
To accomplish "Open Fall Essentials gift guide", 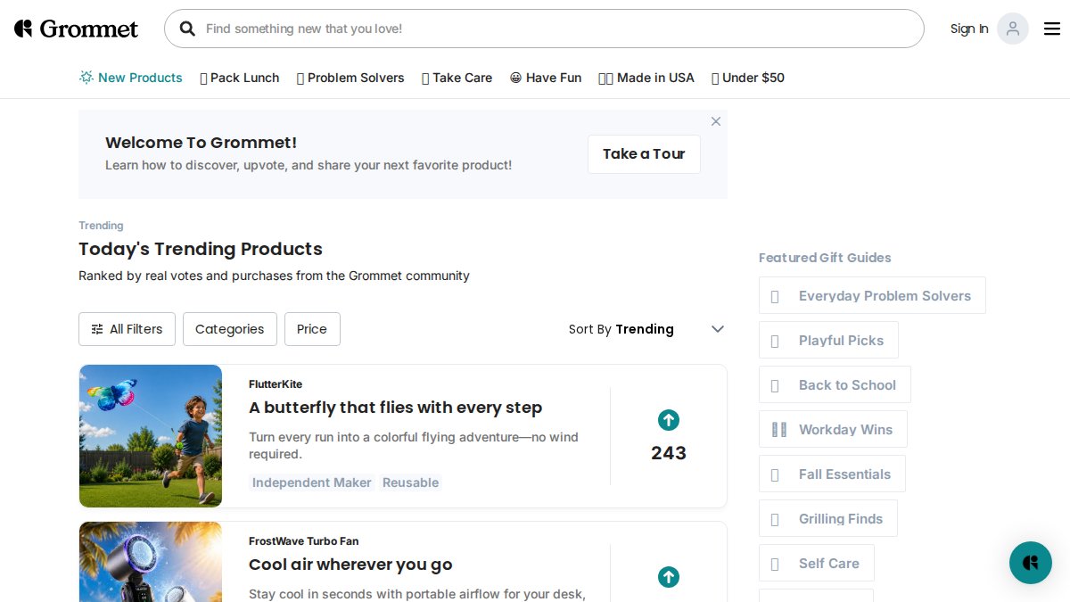I will point(832,474).
